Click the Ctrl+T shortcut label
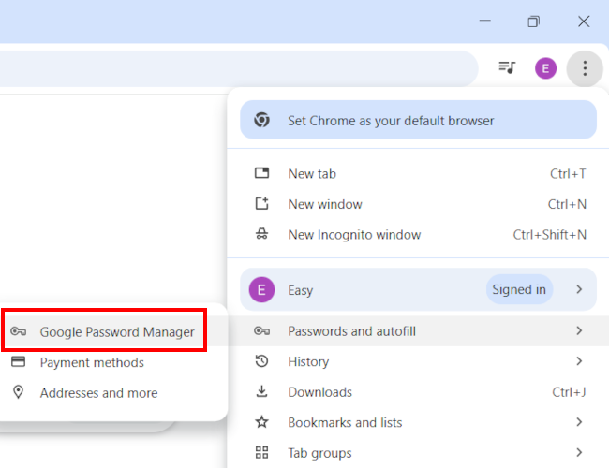 coord(568,173)
